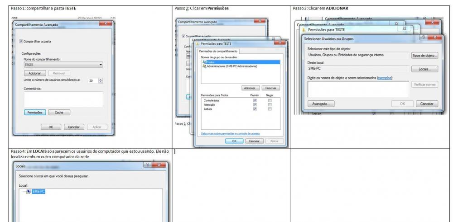453x222 pixels.
Task: Click the Comentários text box
Action: coord(63,99)
